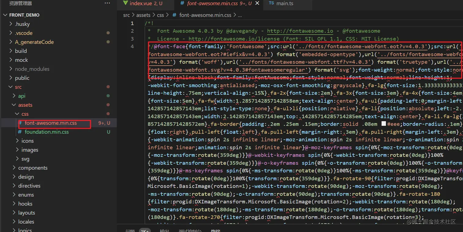The image size is (463, 232).
Task: Click the src breadcrumb segment
Action: pyautogui.click(x=126, y=15)
